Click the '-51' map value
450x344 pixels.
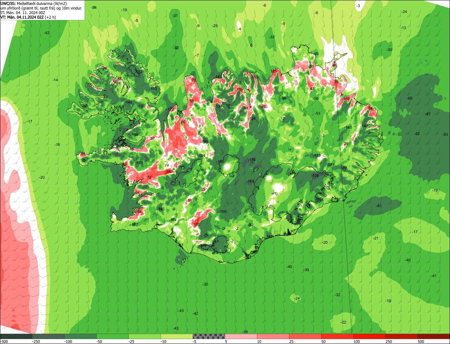click(x=318, y=113)
